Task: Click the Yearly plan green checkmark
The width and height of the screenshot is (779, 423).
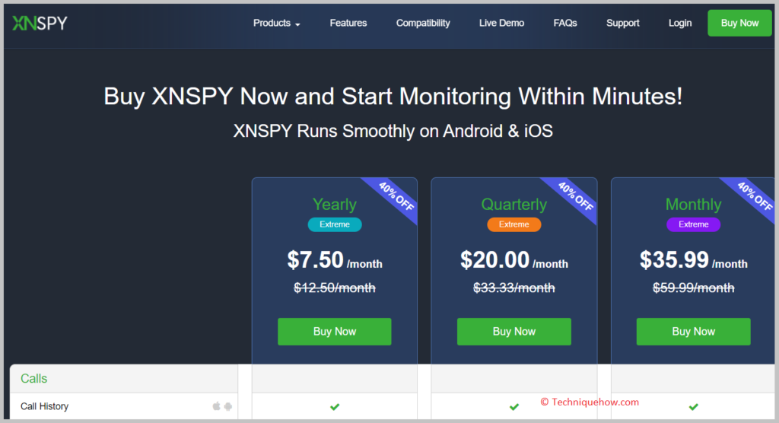Action: coord(335,406)
